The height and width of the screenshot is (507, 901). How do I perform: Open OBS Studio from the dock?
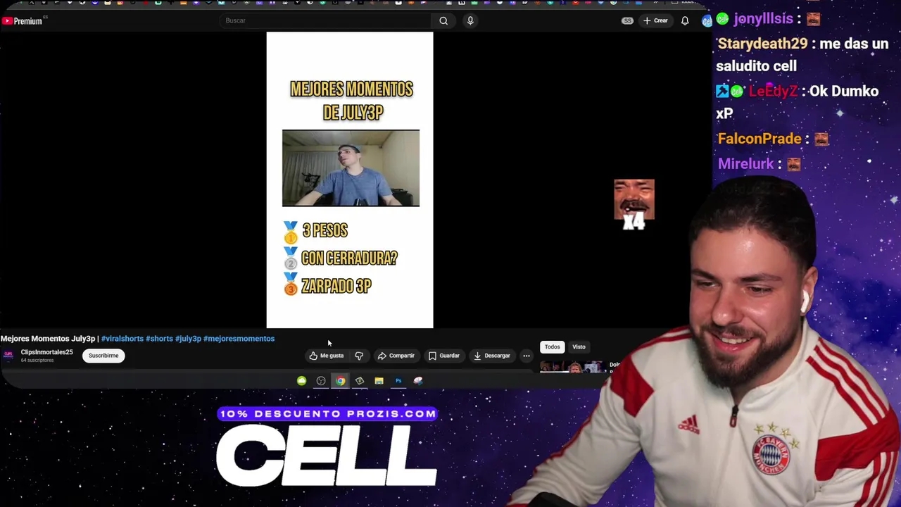click(x=321, y=381)
